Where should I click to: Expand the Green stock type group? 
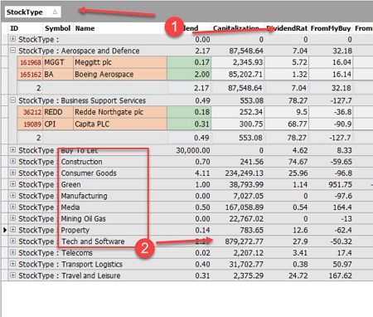pyautogui.click(x=12, y=184)
